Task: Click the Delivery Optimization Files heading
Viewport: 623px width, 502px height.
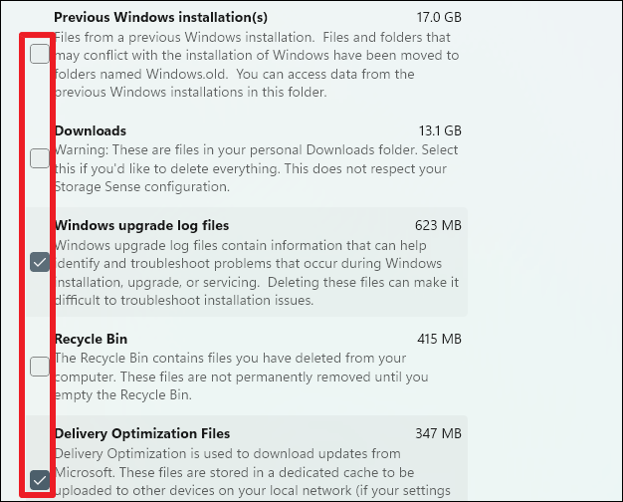Action: click(x=142, y=433)
